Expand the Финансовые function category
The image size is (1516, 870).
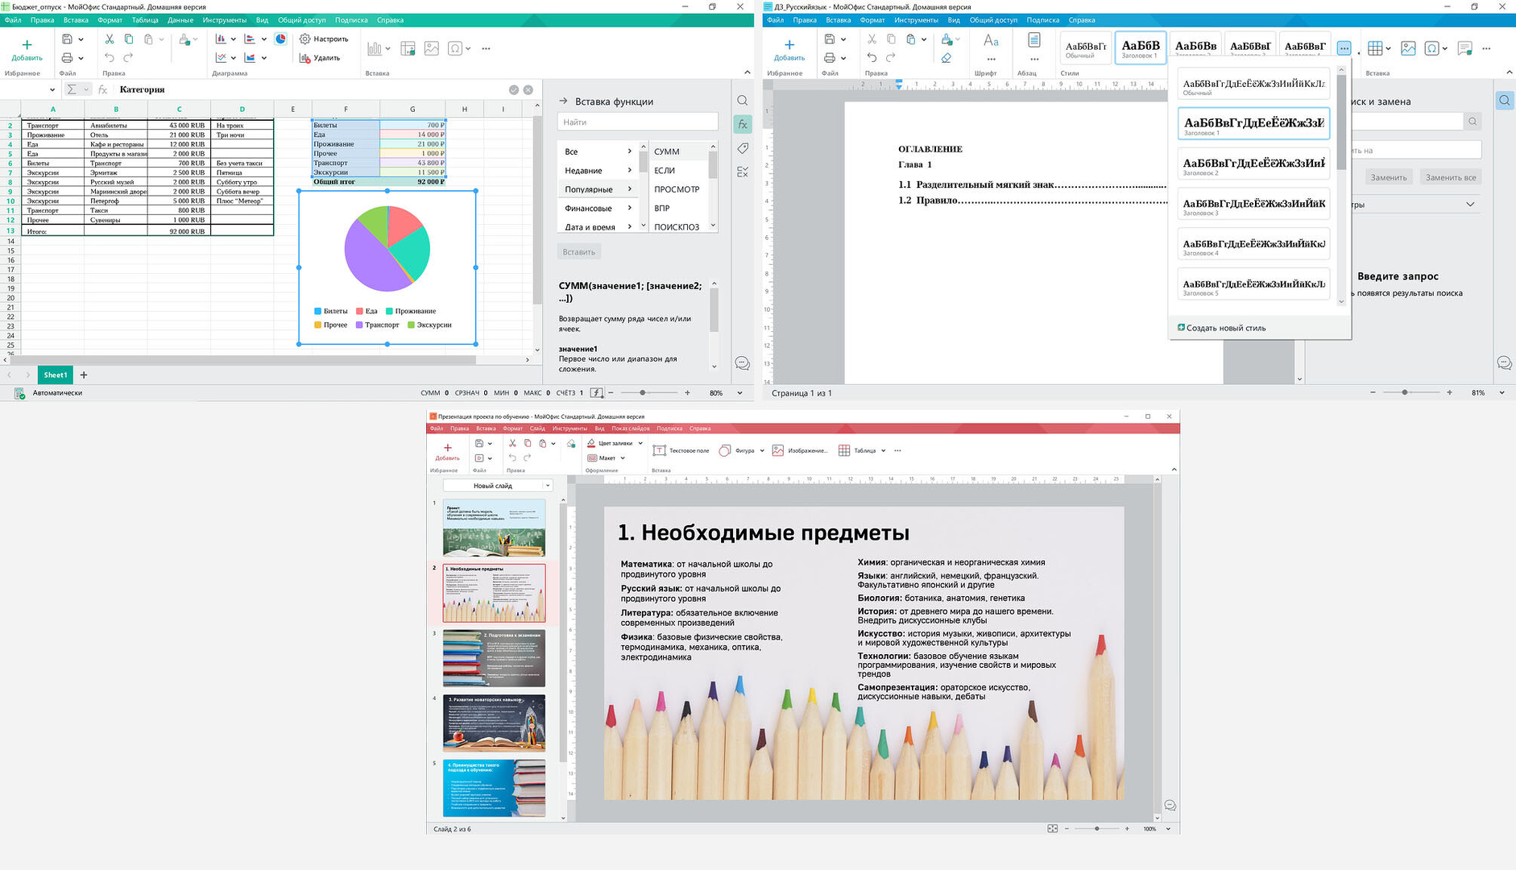(598, 209)
